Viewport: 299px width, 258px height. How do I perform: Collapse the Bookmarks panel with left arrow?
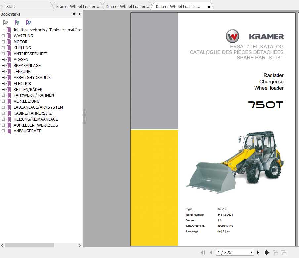pyautogui.click(x=79, y=14)
